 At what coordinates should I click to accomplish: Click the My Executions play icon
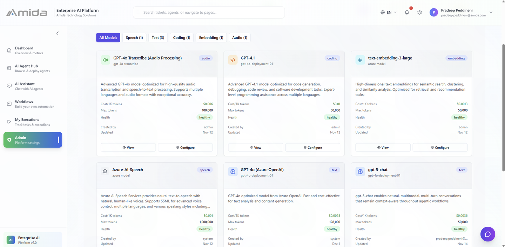click(x=9, y=122)
